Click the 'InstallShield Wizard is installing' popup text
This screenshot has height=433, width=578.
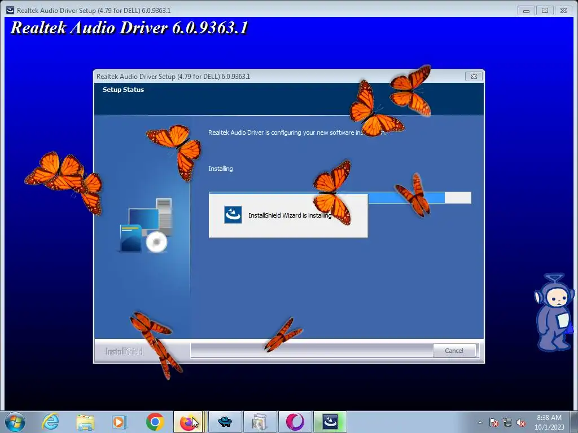coord(290,215)
